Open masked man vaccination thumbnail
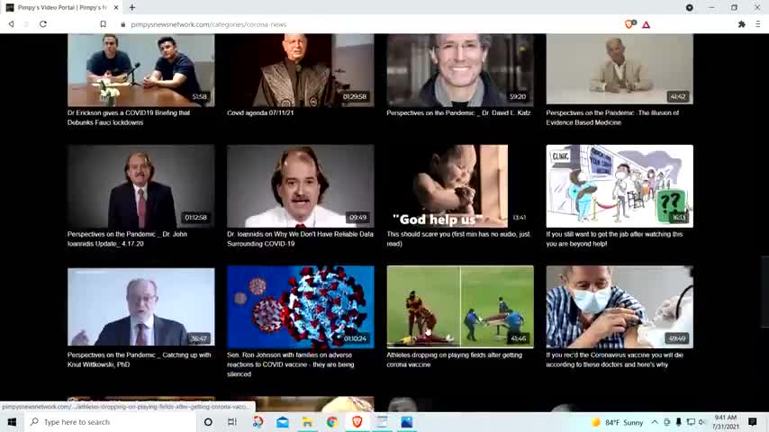769x432 pixels. coord(620,307)
